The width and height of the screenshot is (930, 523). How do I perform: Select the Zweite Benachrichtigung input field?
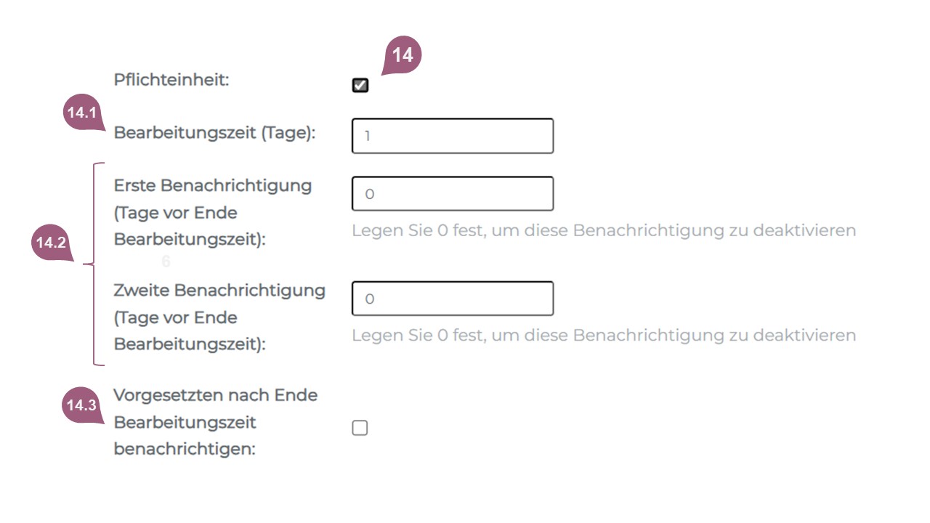tap(452, 299)
